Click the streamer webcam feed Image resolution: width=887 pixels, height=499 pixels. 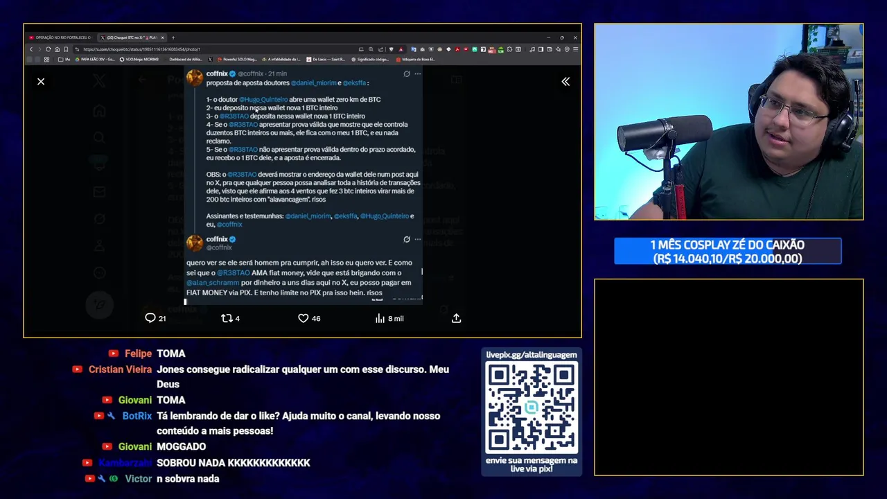click(x=729, y=122)
